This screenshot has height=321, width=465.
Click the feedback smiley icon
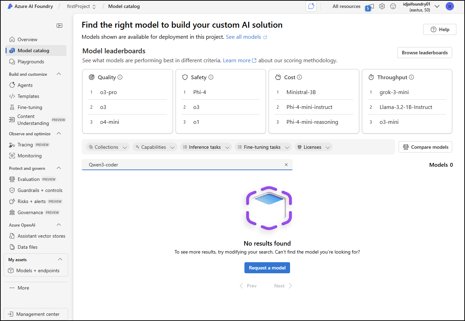pos(393,6)
